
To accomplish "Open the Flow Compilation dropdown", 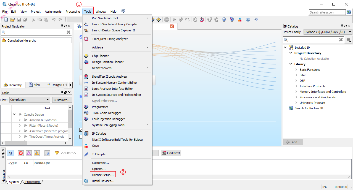I will click(30, 100).
